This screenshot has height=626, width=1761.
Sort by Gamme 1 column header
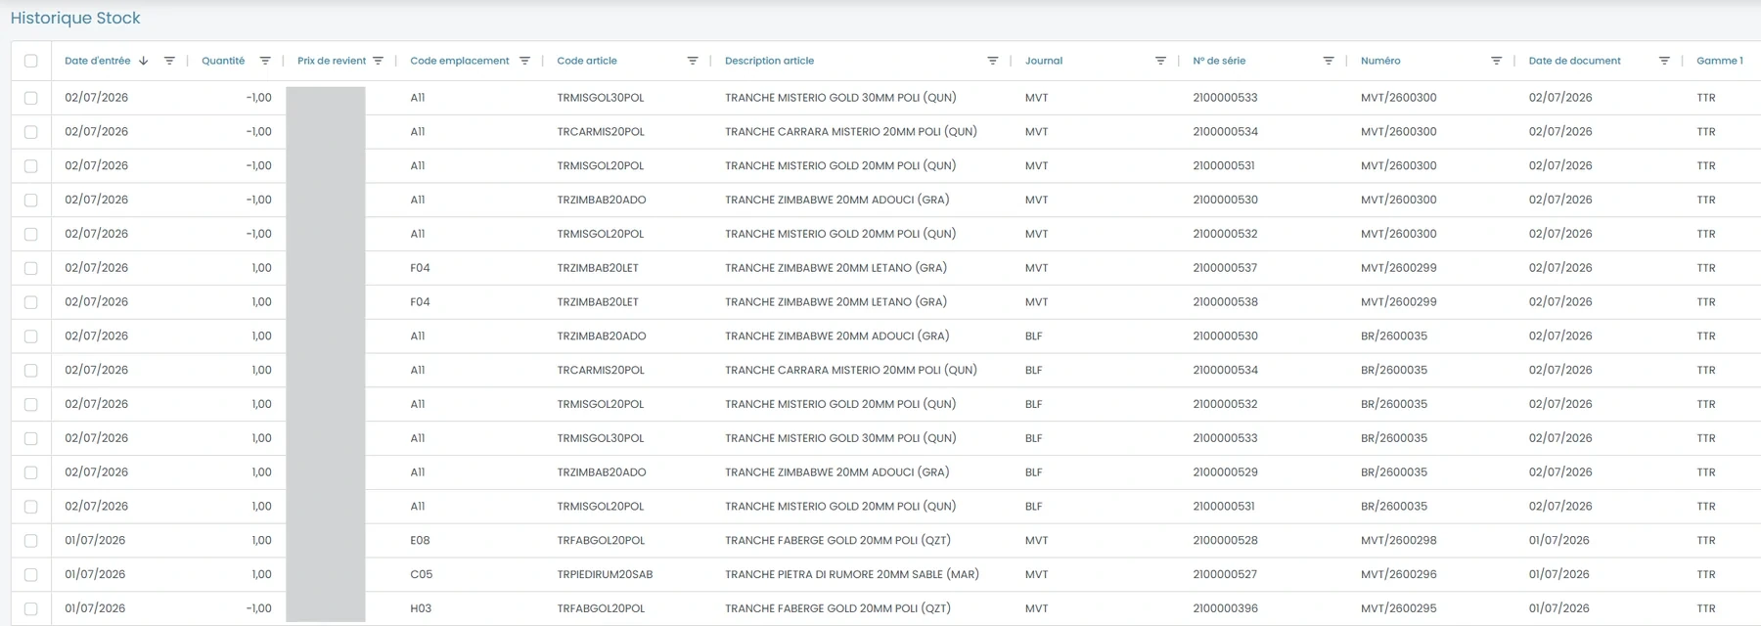(x=1720, y=61)
